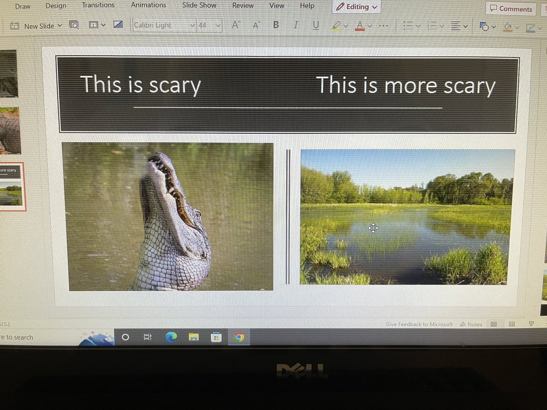Apply the text highlight color pen icon

336,26
